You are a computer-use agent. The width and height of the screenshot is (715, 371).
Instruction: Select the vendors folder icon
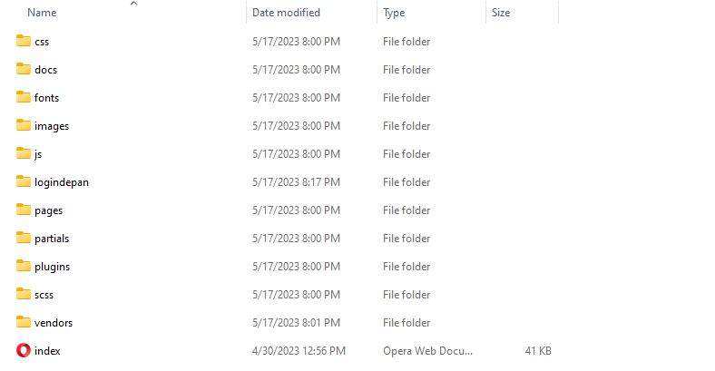(x=24, y=322)
